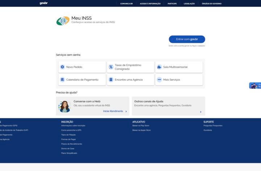
Task: Click the Mais Serviços three-dots icon
Action: coord(159,80)
